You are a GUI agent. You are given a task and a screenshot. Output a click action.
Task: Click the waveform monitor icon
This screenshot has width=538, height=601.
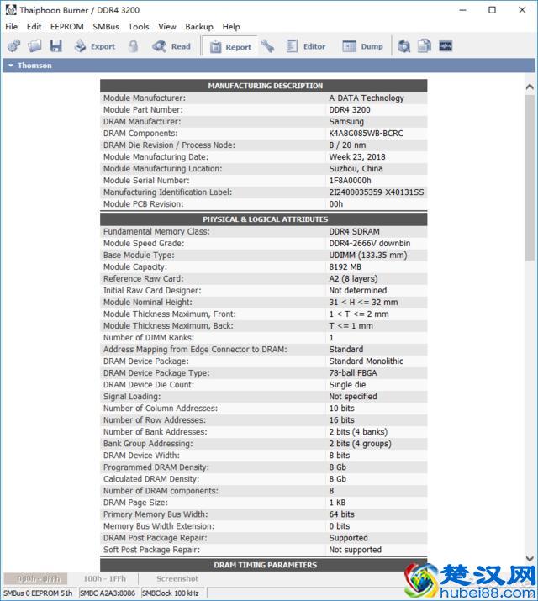(x=446, y=46)
